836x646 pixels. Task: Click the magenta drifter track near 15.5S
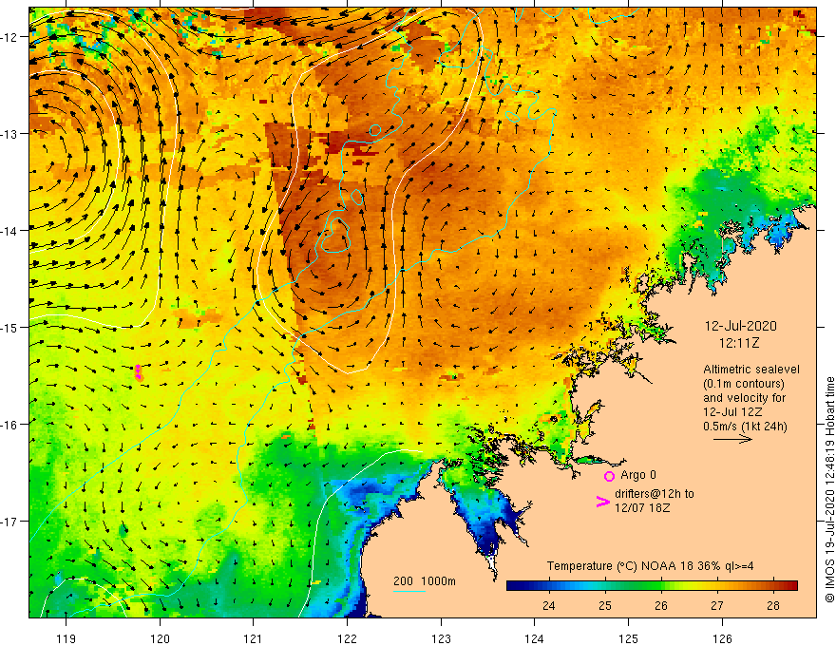[x=138, y=372]
